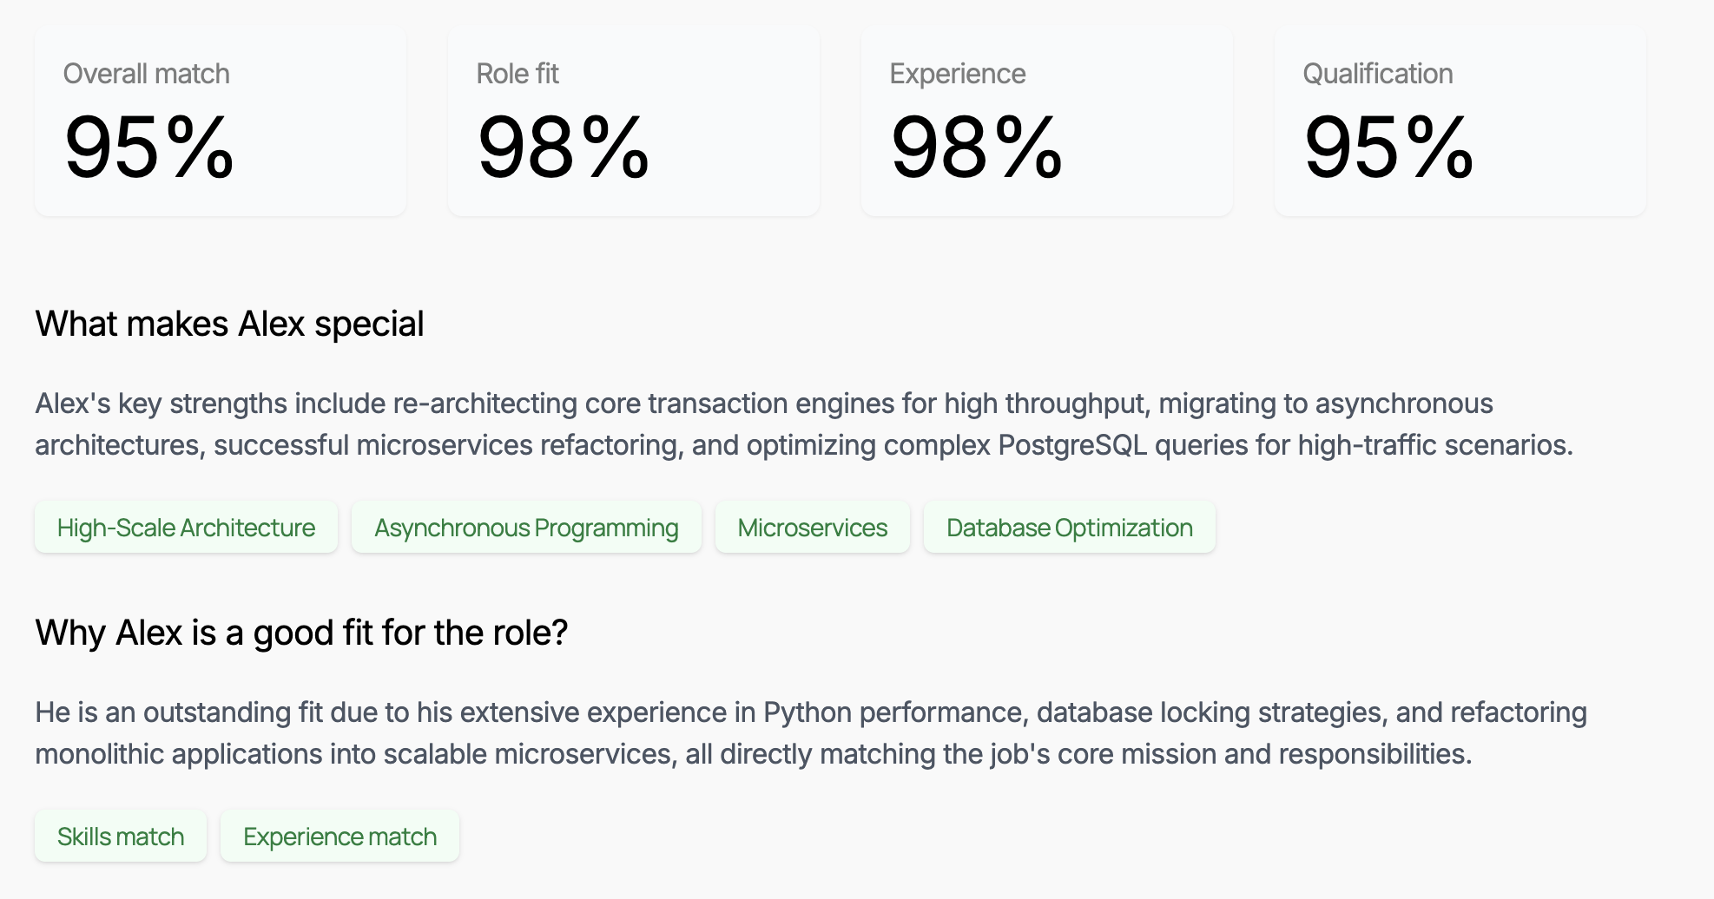Select the Asynchronous Programming tag
This screenshot has height=899, width=1714.
click(526, 528)
